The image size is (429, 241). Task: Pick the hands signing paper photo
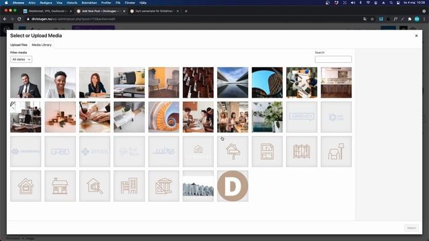pyautogui.click(x=95, y=117)
